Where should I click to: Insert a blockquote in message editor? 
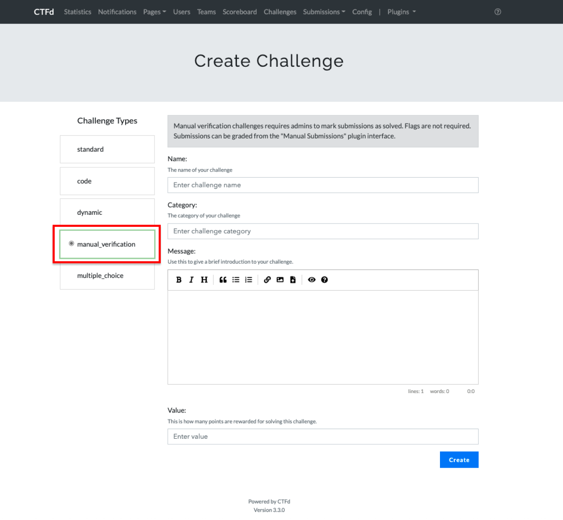(223, 280)
